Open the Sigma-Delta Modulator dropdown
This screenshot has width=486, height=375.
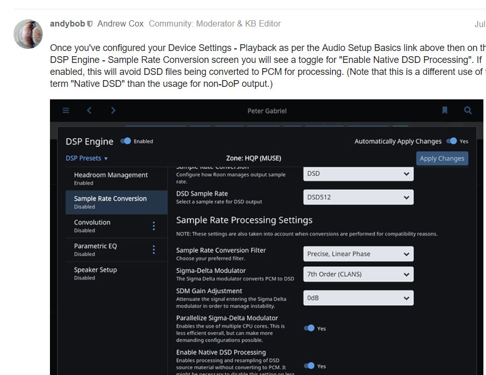click(x=358, y=274)
